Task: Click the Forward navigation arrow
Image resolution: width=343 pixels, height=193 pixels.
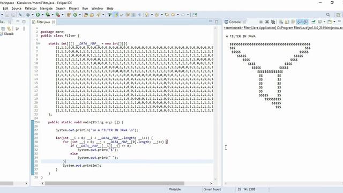Action: (183, 15)
